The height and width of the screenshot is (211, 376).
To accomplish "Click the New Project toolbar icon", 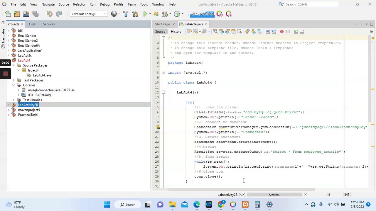I will tap(17, 14).
